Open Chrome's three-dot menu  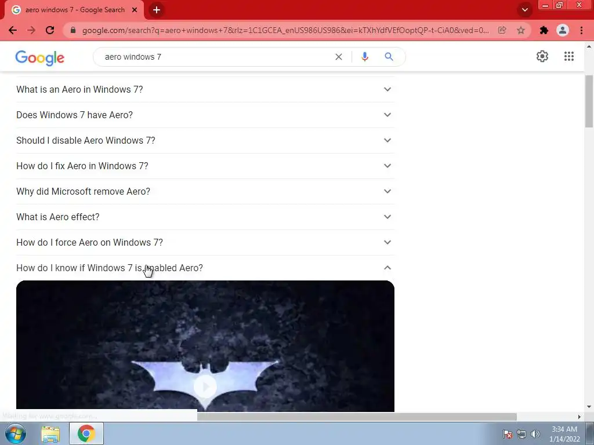tap(581, 30)
